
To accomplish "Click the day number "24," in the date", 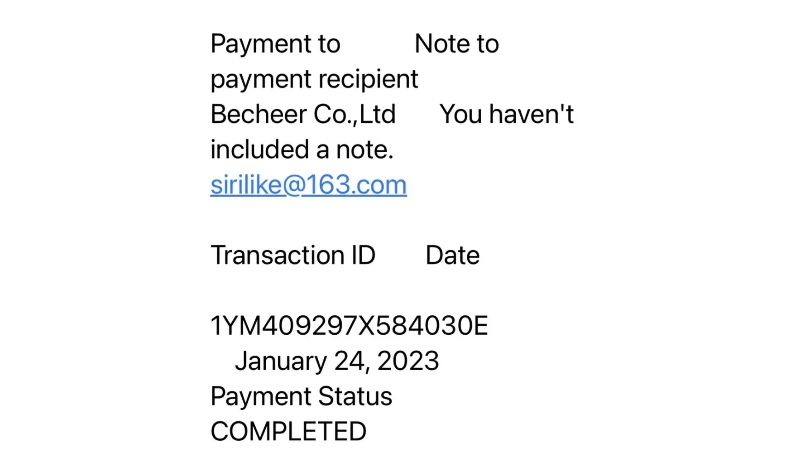I will 352,361.
